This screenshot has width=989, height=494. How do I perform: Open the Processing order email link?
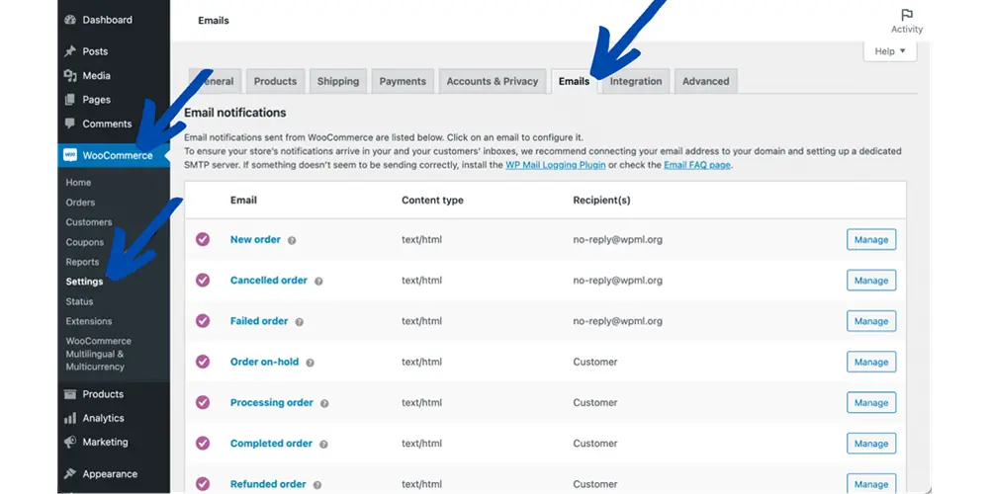[272, 403]
